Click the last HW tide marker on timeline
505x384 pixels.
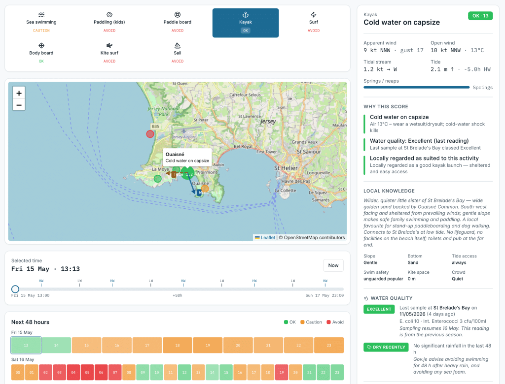tap(325, 283)
